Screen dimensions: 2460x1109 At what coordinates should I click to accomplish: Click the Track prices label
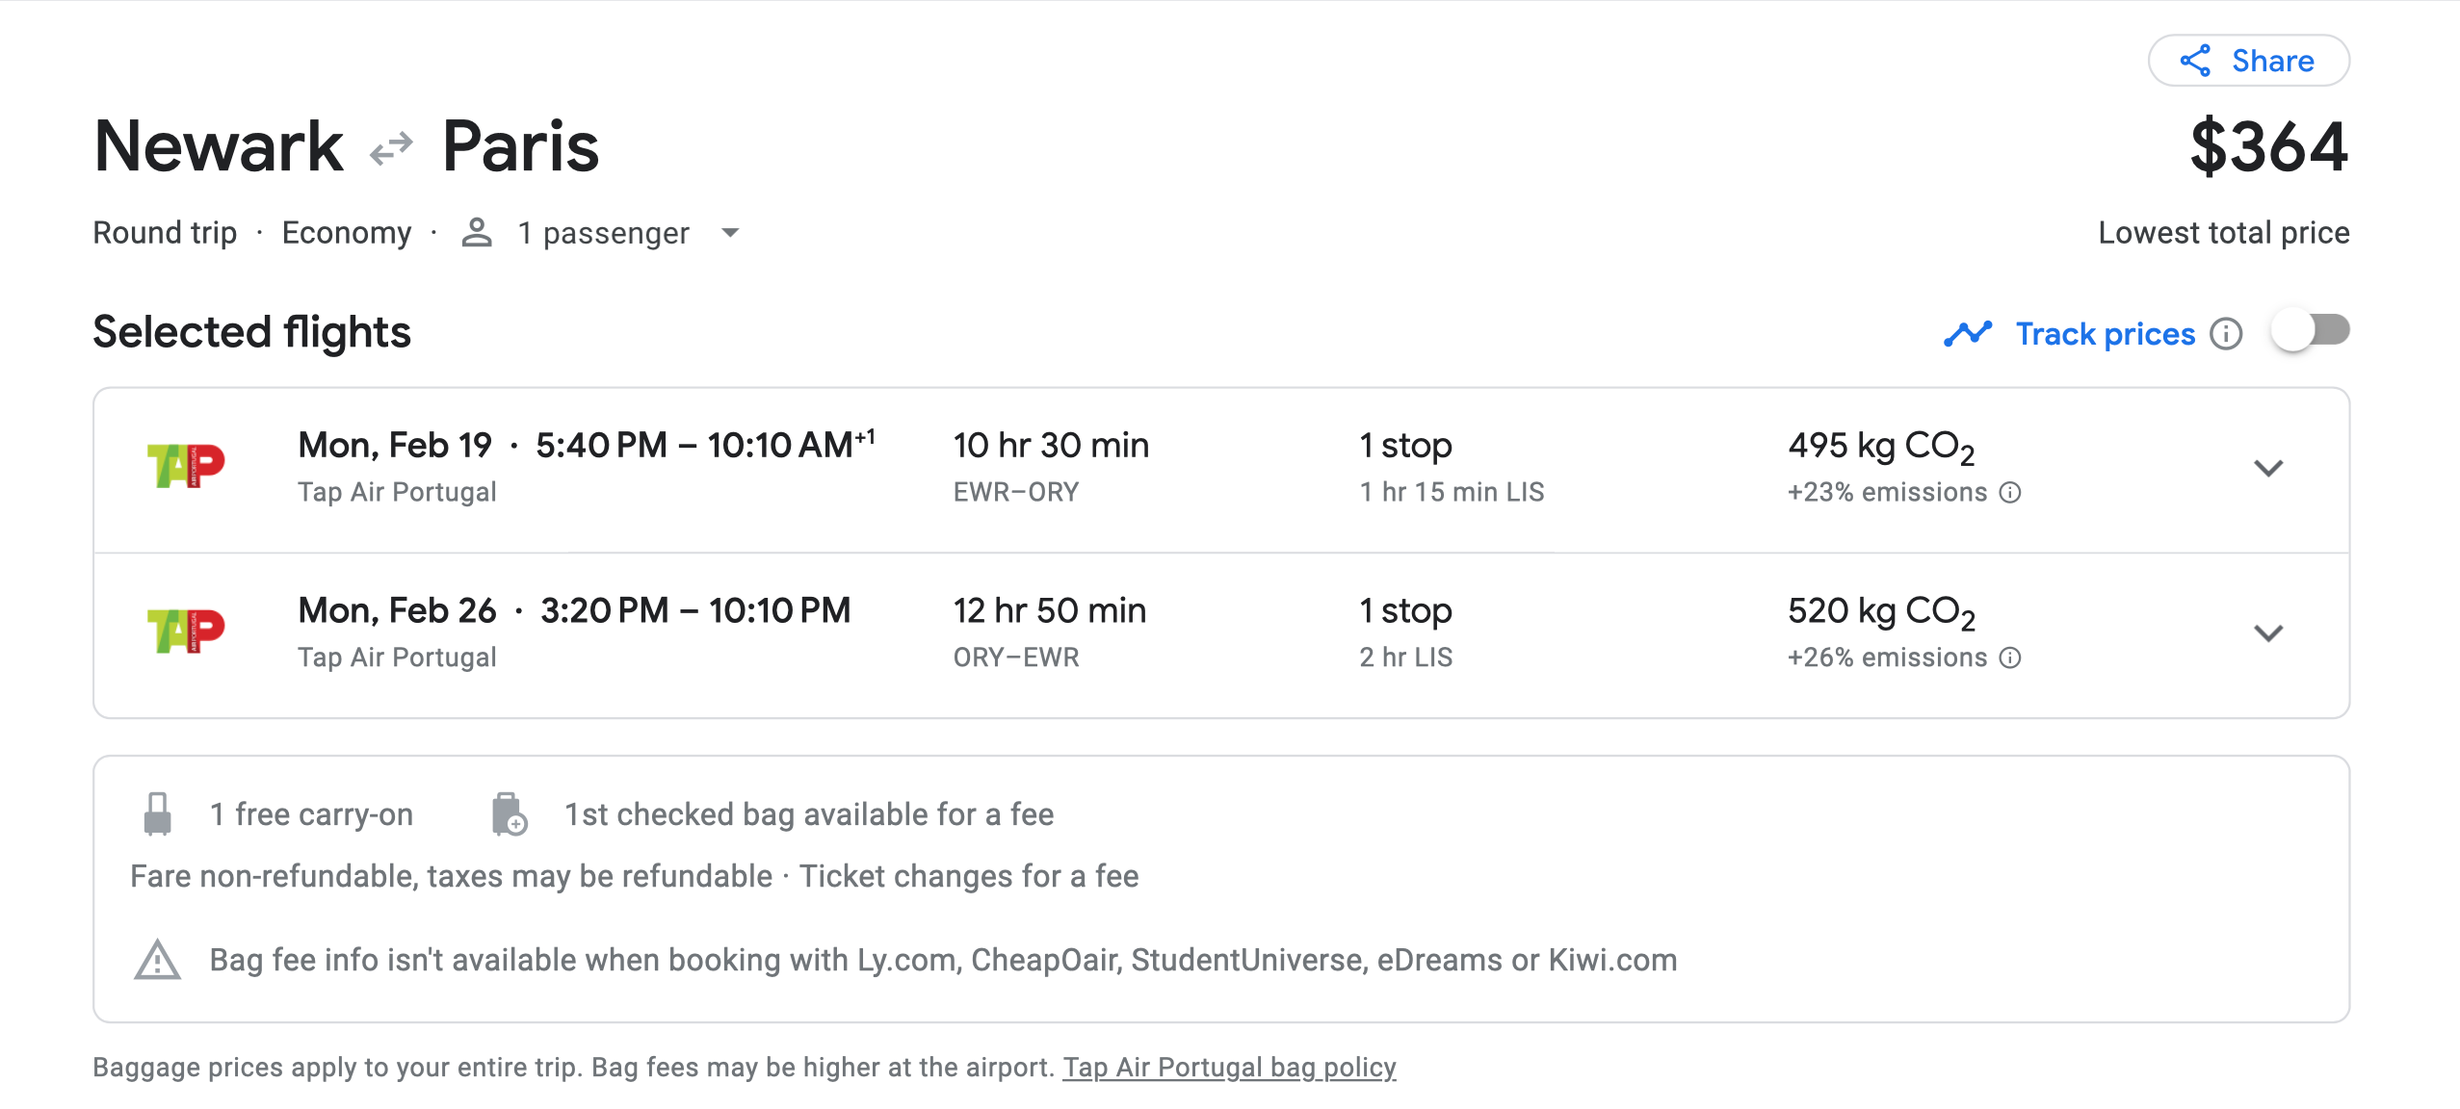click(x=2105, y=334)
